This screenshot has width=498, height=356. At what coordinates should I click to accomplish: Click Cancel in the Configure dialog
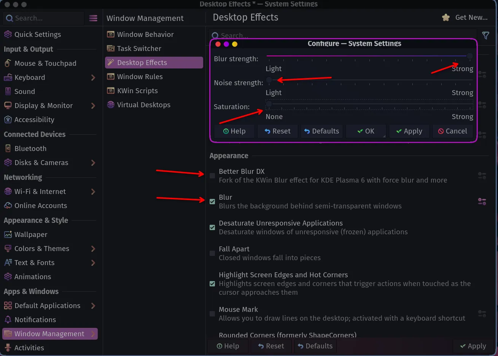[452, 131]
